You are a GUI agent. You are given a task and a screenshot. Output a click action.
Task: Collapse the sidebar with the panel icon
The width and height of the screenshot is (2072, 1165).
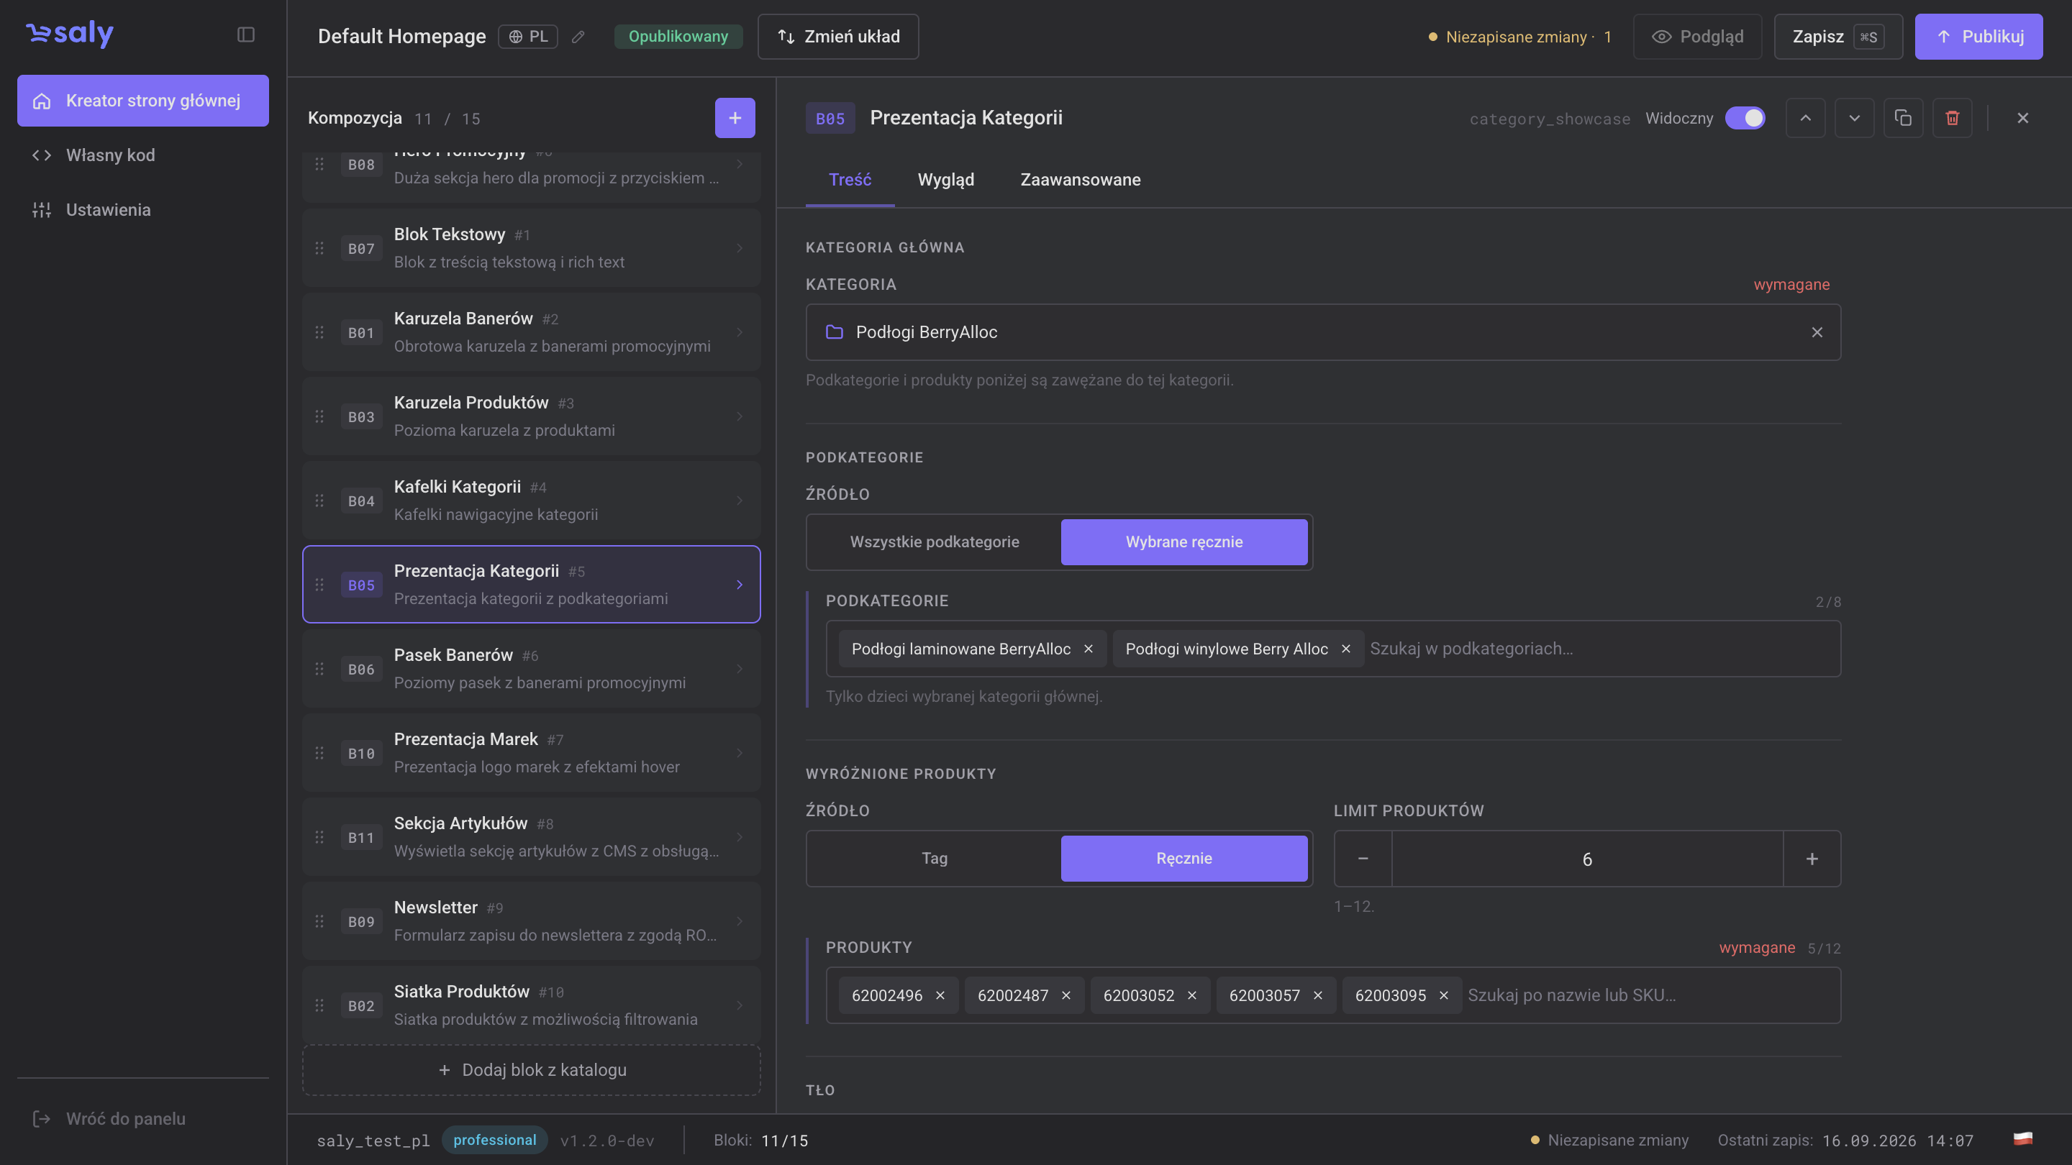point(246,35)
